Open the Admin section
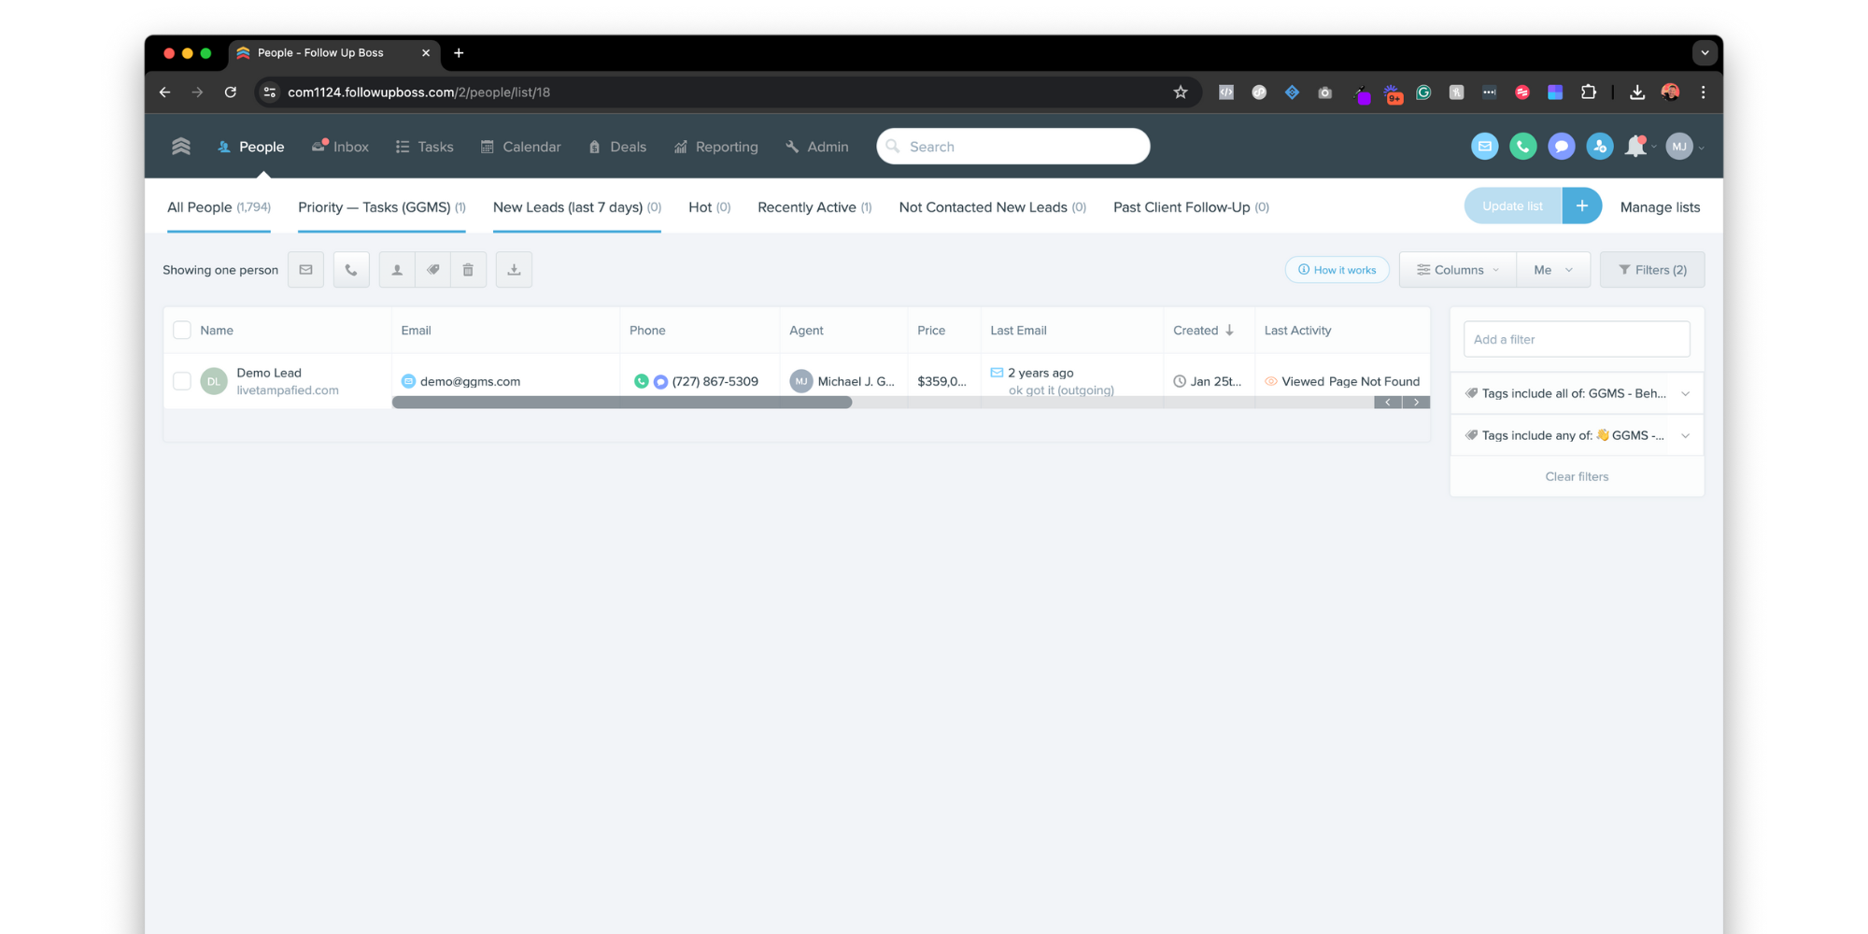The image size is (1868, 934). pos(817,147)
